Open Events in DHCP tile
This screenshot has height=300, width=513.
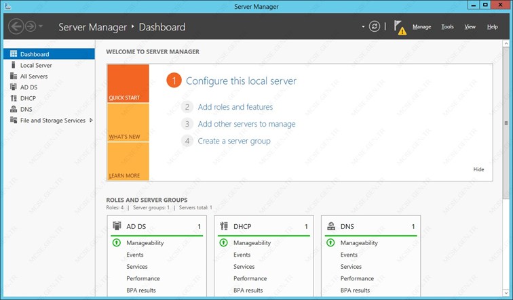tap(242, 255)
